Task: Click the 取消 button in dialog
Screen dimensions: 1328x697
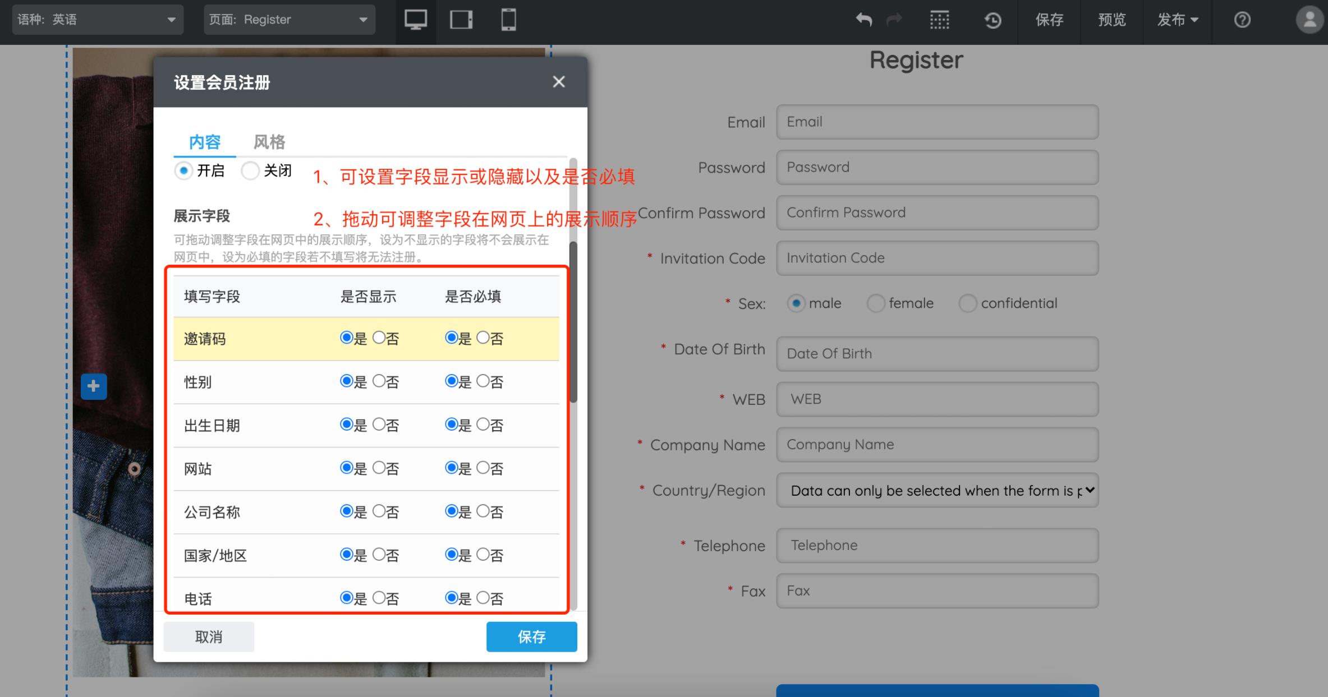Action: [208, 636]
